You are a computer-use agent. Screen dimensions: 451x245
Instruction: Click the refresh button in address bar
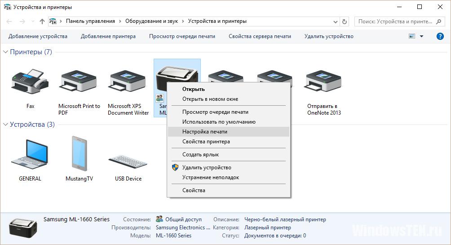click(x=344, y=21)
